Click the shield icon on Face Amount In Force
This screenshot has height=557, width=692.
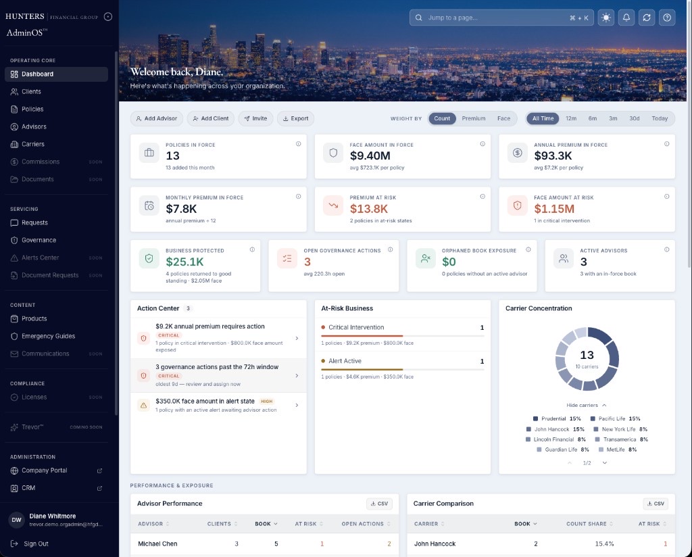[333, 153]
